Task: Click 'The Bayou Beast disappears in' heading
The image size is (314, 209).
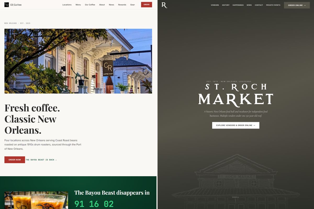Action: (112, 193)
